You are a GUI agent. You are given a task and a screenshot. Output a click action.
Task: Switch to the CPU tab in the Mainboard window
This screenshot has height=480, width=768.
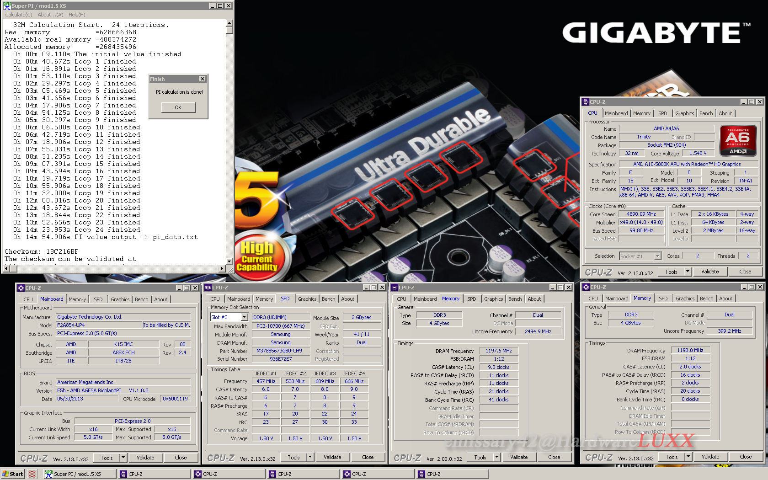(x=28, y=299)
